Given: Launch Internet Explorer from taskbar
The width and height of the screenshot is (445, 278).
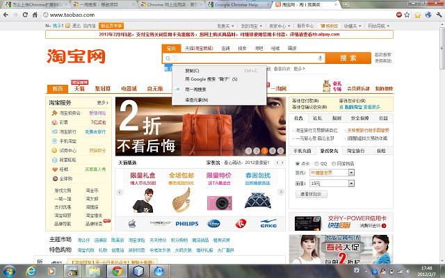Looking at the screenshot, I should [31, 271].
